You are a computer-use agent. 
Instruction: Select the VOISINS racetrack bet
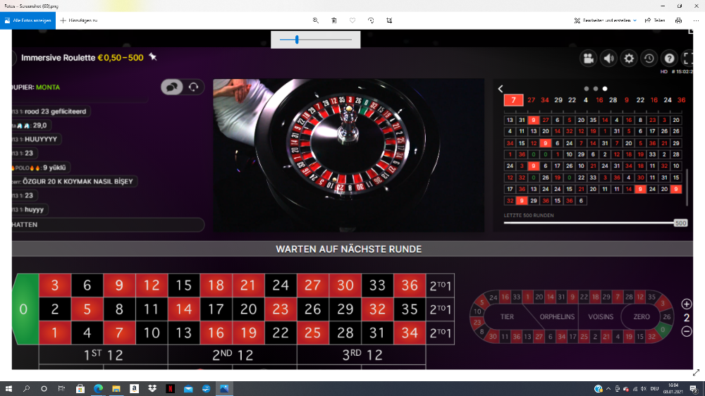[x=601, y=317]
